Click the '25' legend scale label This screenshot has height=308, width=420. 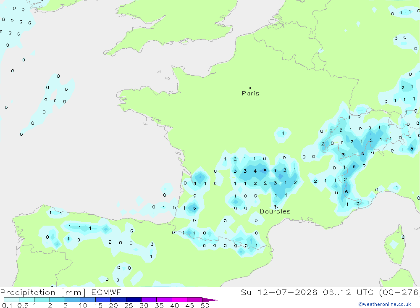129,305
